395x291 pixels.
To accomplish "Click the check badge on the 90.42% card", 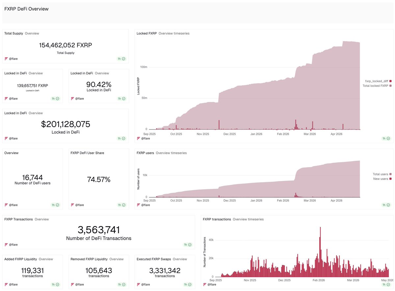I will pyautogui.click(x=123, y=99).
